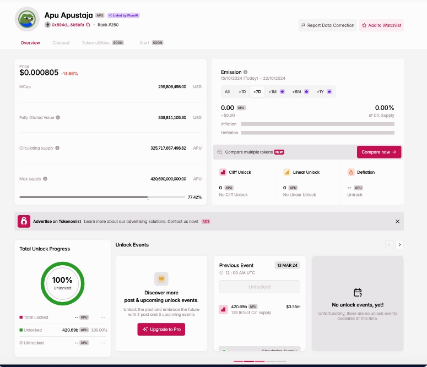The height and width of the screenshot is (367, 427).
Task: Click the Total Locked red legend swatch
Action: pos(21,317)
